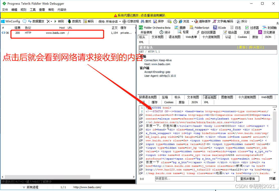Open 组合器 composer tab
The width and height of the screenshot is (279, 191).
click(x=230, y=32)
